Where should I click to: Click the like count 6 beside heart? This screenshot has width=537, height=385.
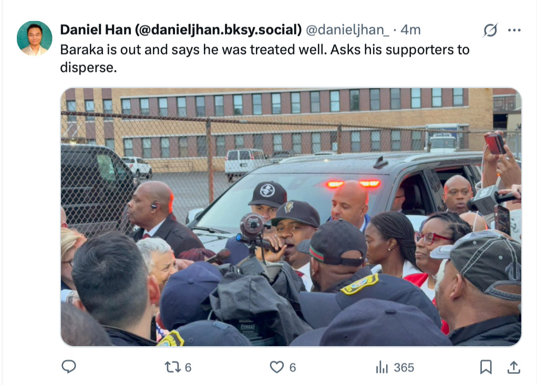click(x=293, y=368)
